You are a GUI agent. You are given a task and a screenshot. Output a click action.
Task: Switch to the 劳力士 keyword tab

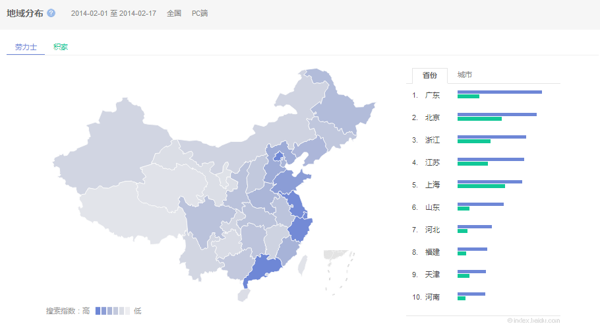point(26,47)
